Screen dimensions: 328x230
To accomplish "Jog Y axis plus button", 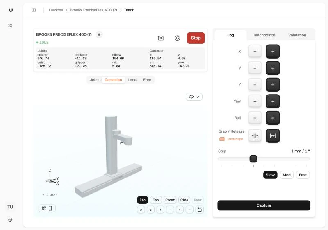I will pos(273,68).
